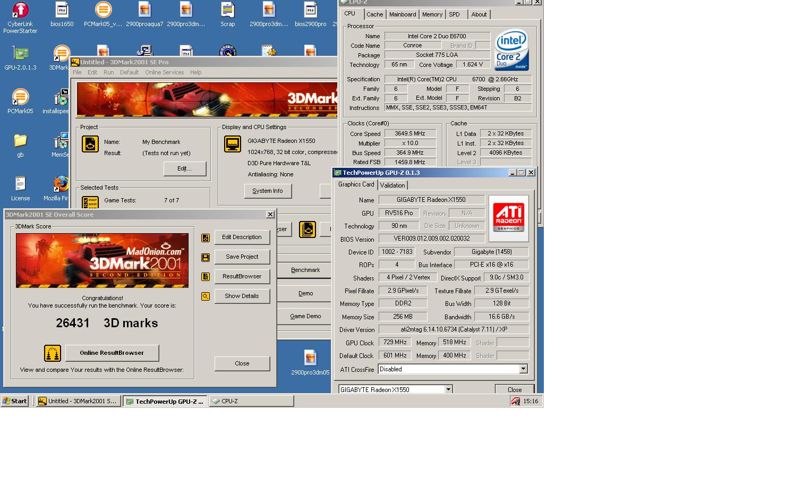Close the Overall Score dialog via Close button
The image size is (803, 502).
[242, 364]
